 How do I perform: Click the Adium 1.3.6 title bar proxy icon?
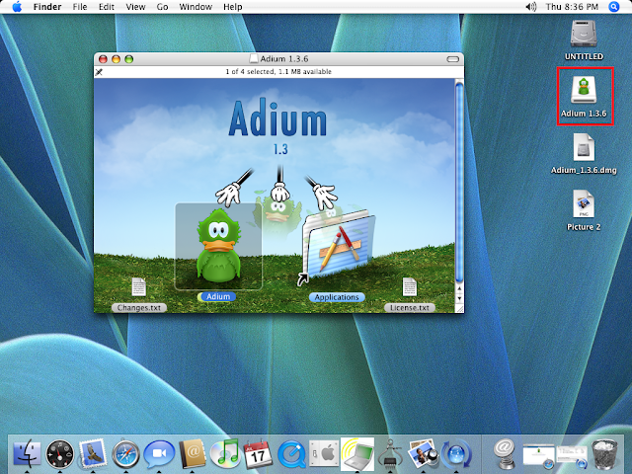[x=254, y=59]
